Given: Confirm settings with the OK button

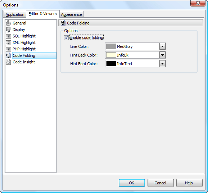Looking at the screenshot, I should pyautogui.click(x=132, y=183).
